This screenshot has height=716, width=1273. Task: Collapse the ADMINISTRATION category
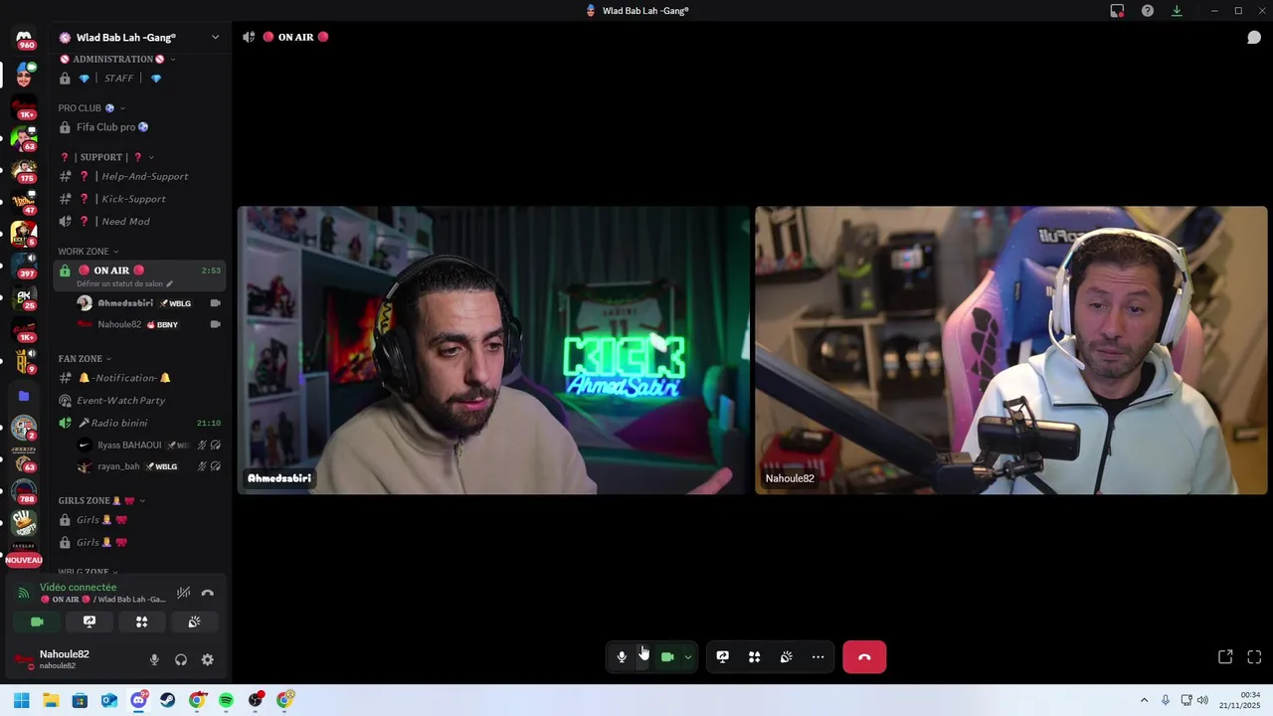[116, 59]
